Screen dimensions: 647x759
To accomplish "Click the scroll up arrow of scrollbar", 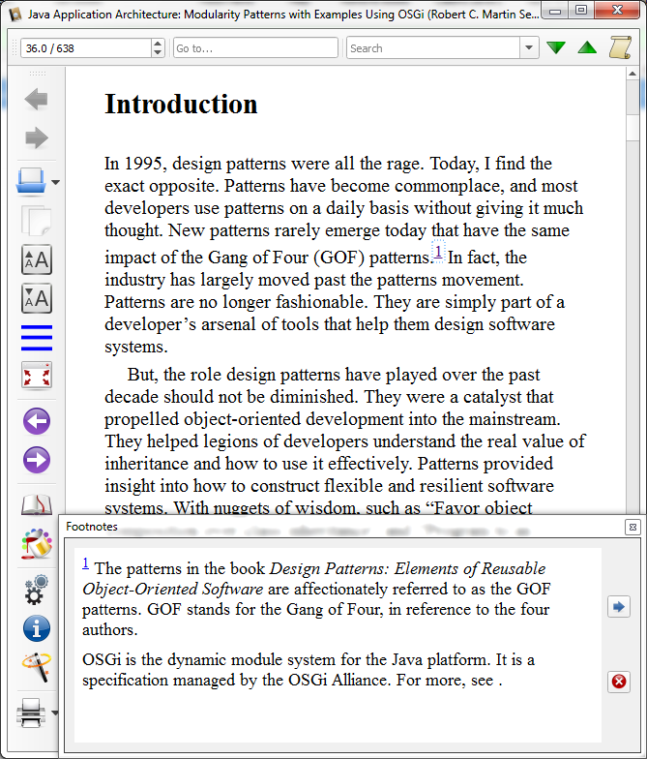I will 632,74.
